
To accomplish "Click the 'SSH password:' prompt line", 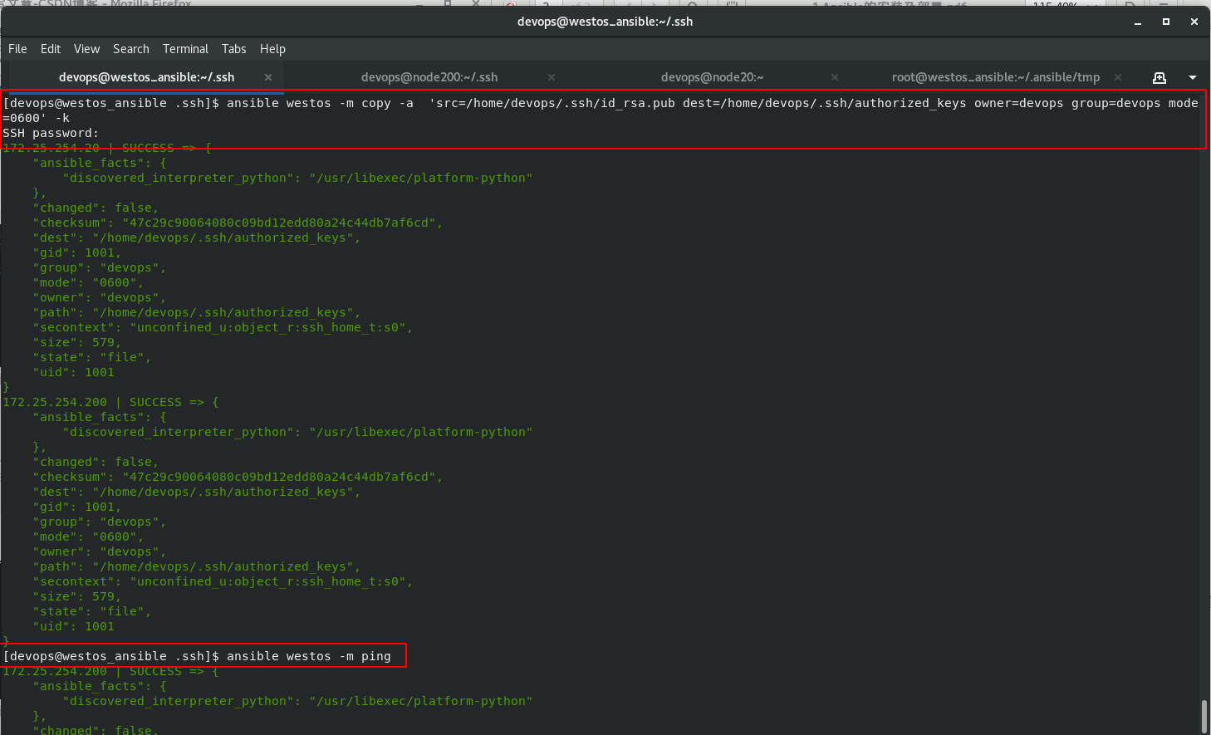I will point(51,133).
